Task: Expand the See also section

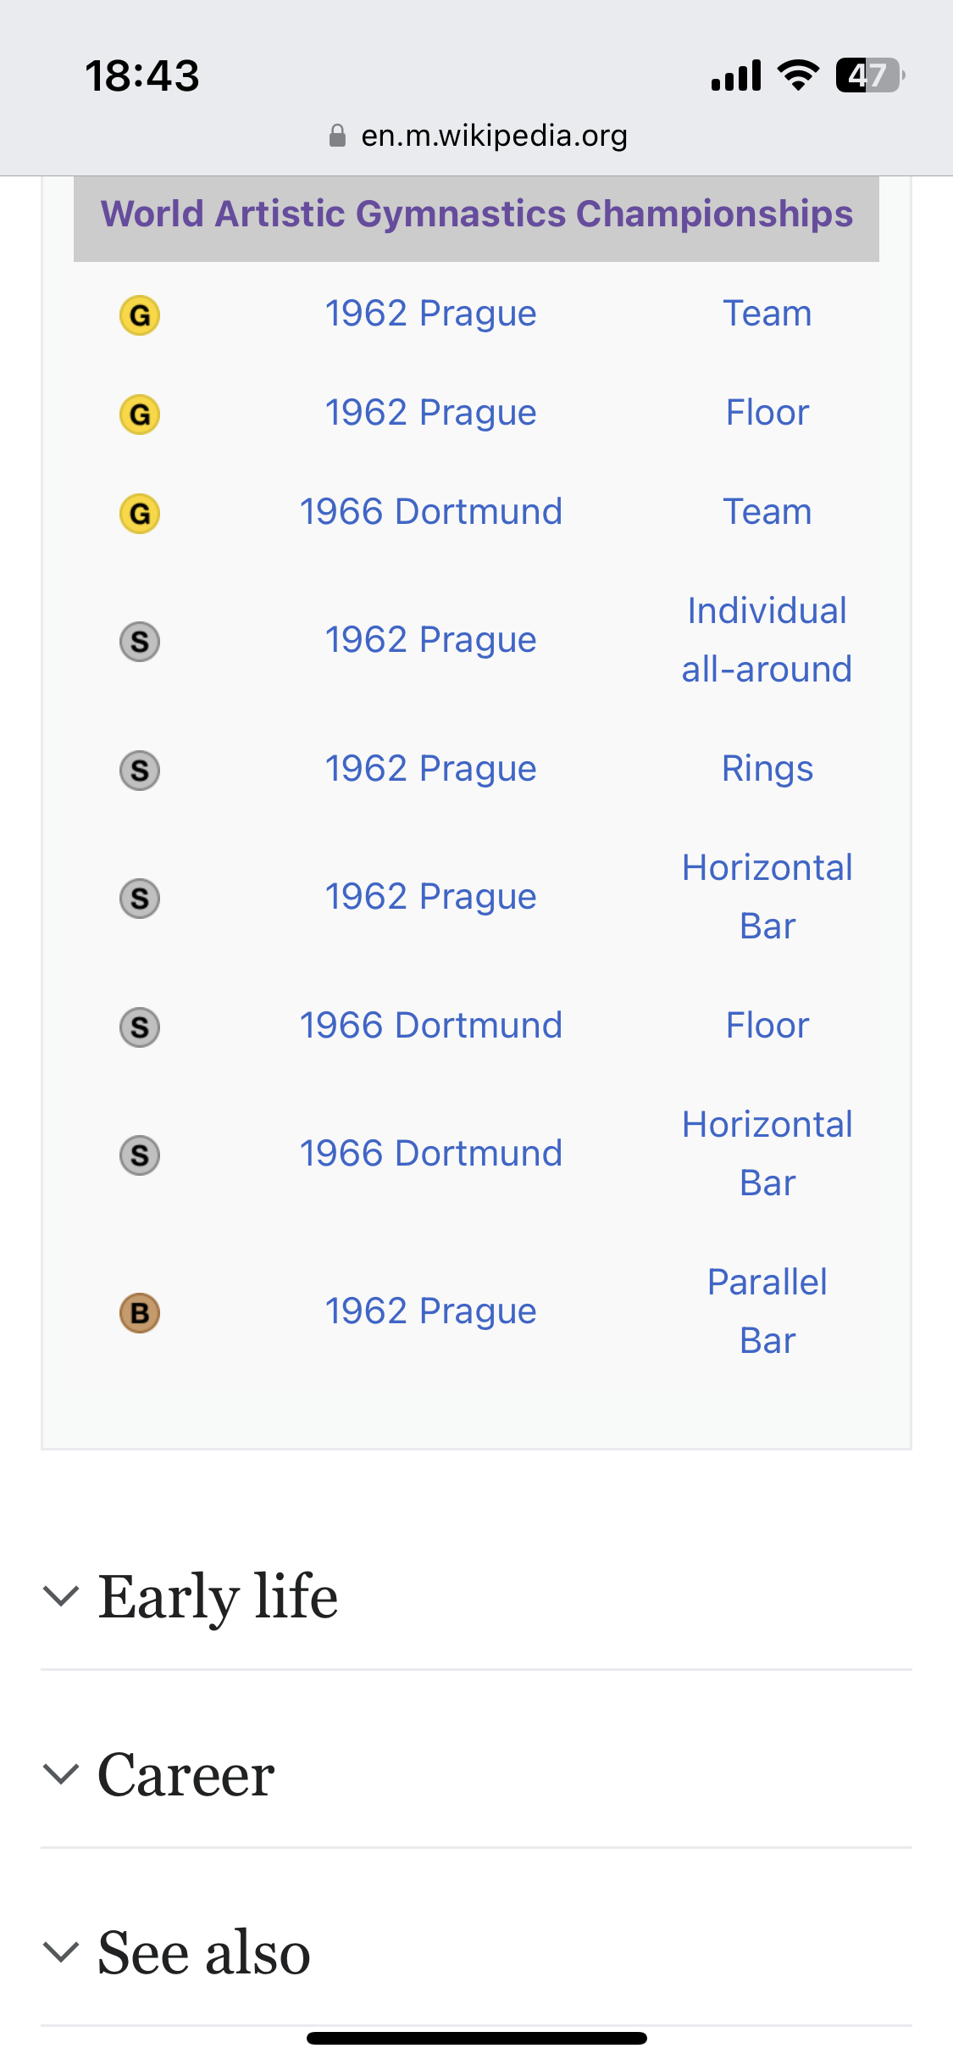Action: (203, 1952)
